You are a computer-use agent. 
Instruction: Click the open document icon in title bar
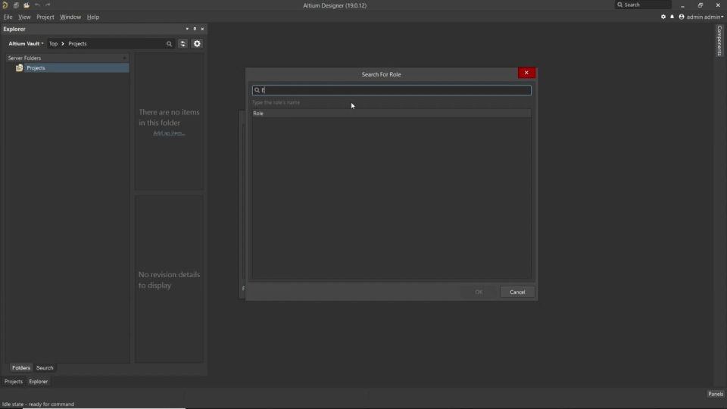point(27,5)
